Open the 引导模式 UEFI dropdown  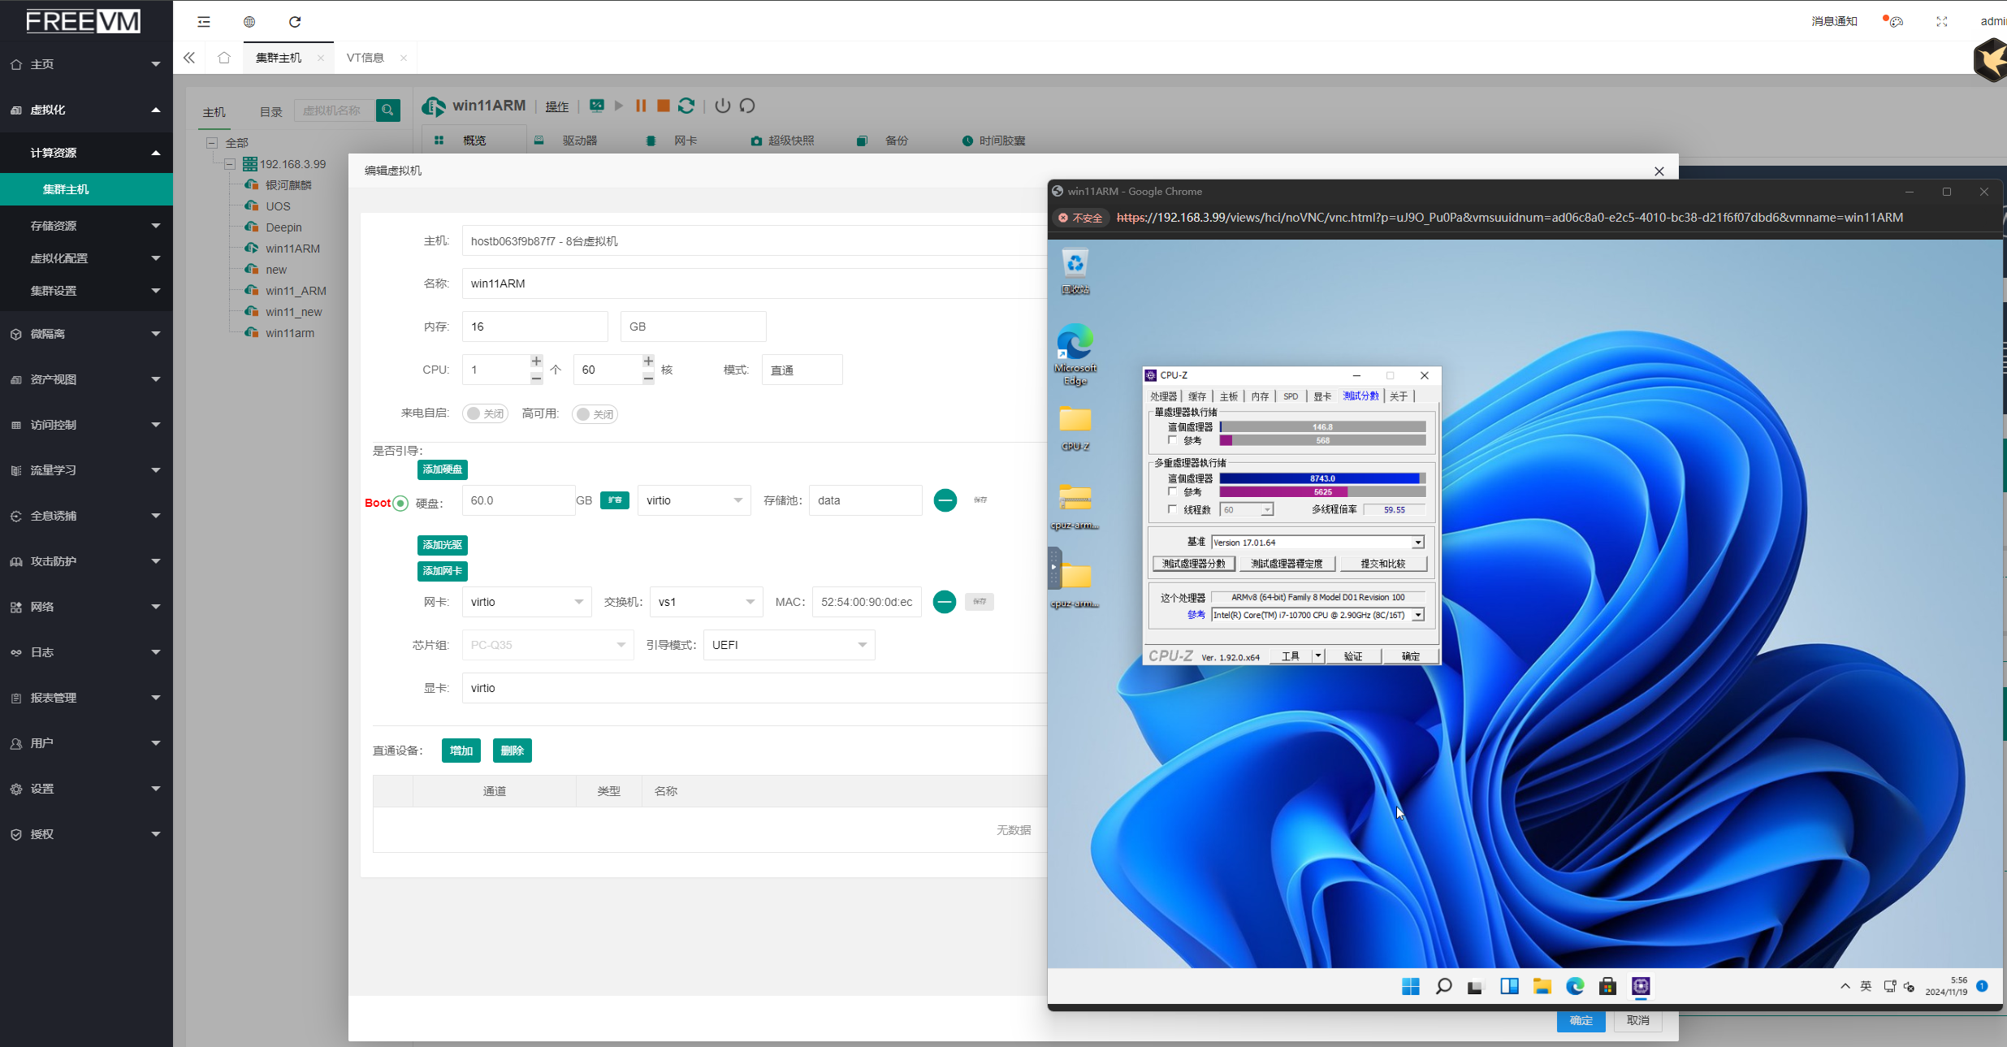[789, 645]
